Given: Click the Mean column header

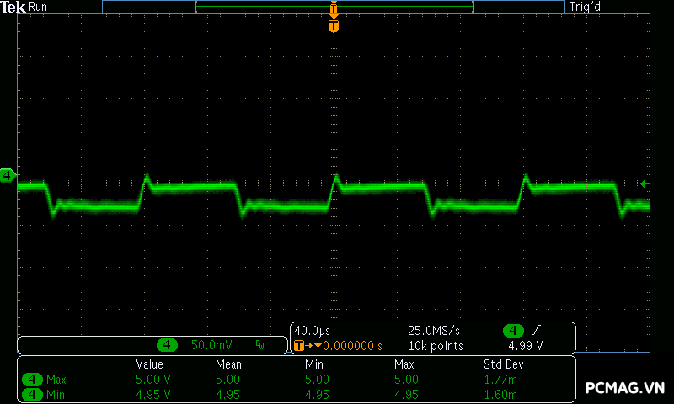Looking at the screenshot, I should (x=227, y=364).
